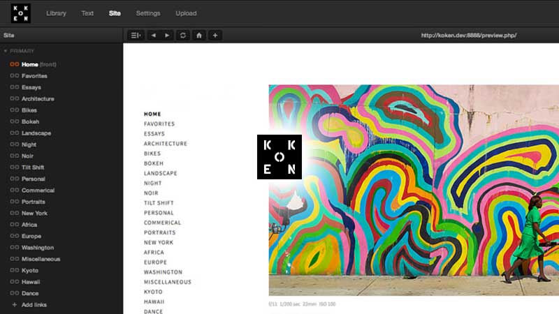Click the plus button in toolbar

pyautogui.click(x=215, y=36)
